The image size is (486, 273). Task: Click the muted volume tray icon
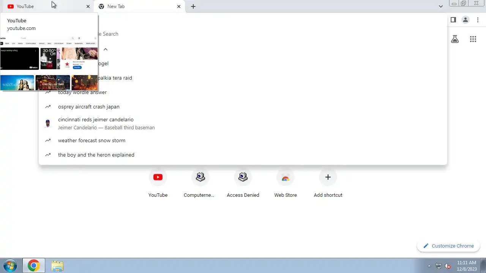coord(448,266)
